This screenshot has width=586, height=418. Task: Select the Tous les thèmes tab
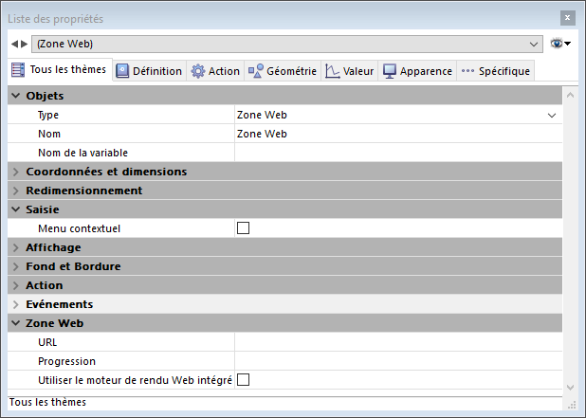pos(59,70)
